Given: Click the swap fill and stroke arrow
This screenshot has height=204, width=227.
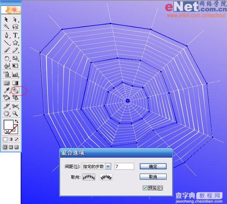Looking at the screenshot, I should click(x=16, y=121).
